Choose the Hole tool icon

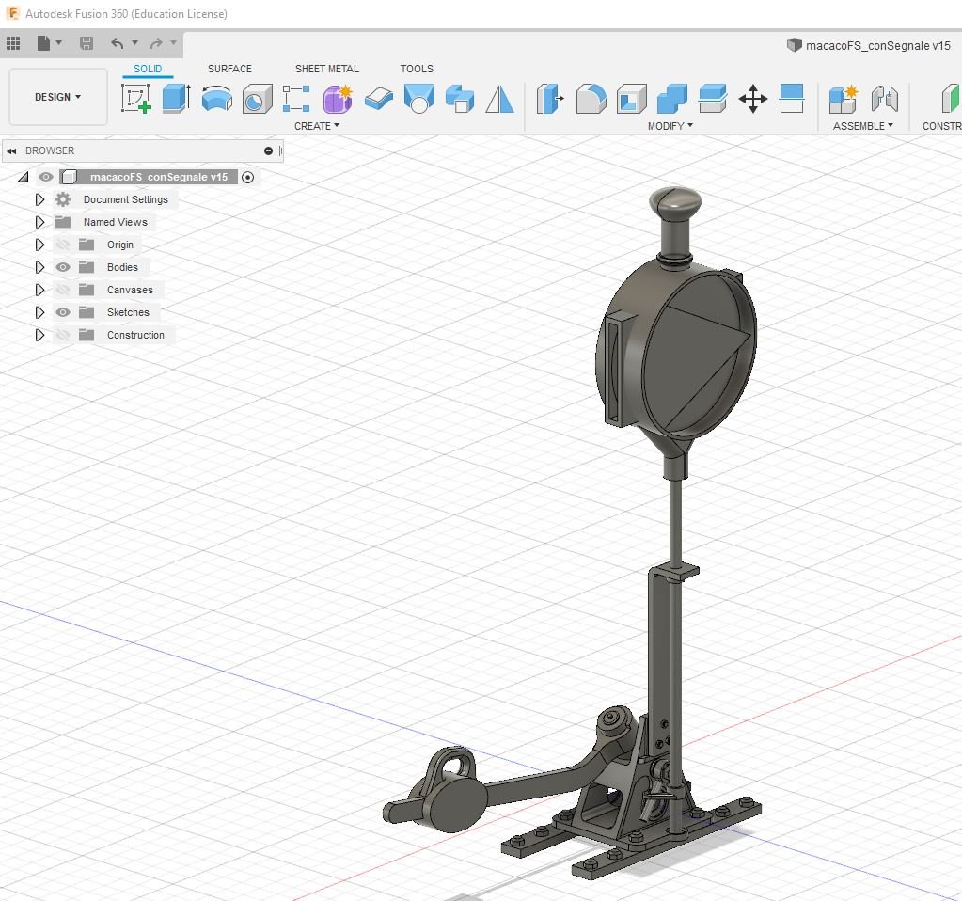[257, 98]
